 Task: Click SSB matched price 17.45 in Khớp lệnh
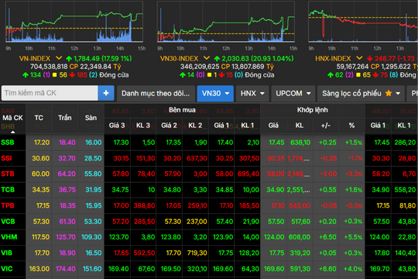[x=276, y=143]
